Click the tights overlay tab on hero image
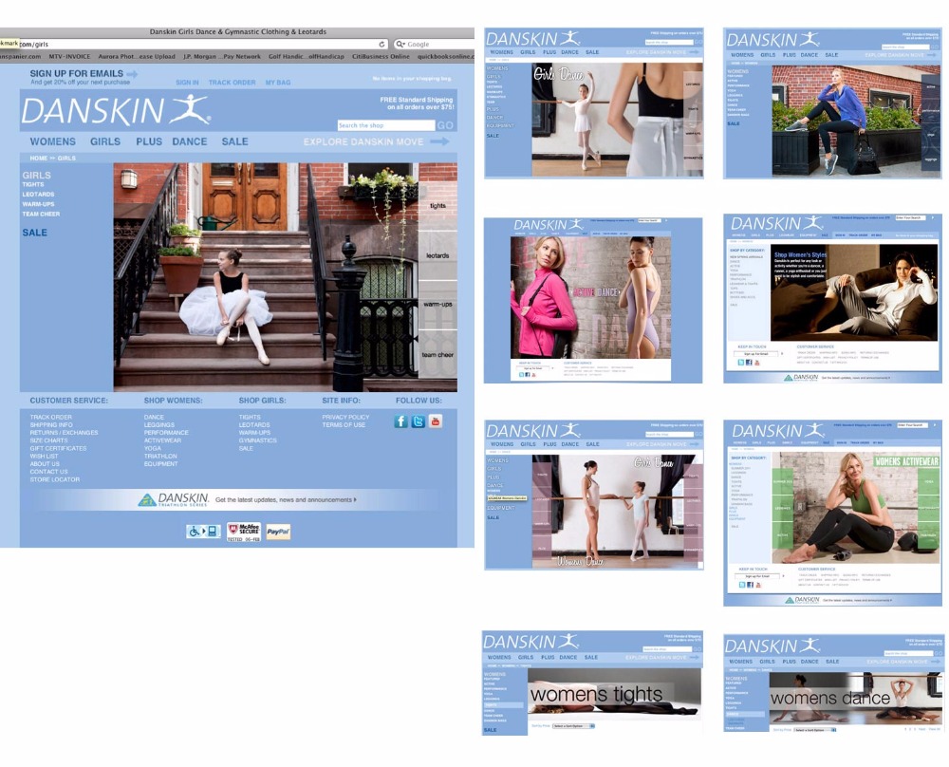The image size is (949, 767). click(437, 206)
